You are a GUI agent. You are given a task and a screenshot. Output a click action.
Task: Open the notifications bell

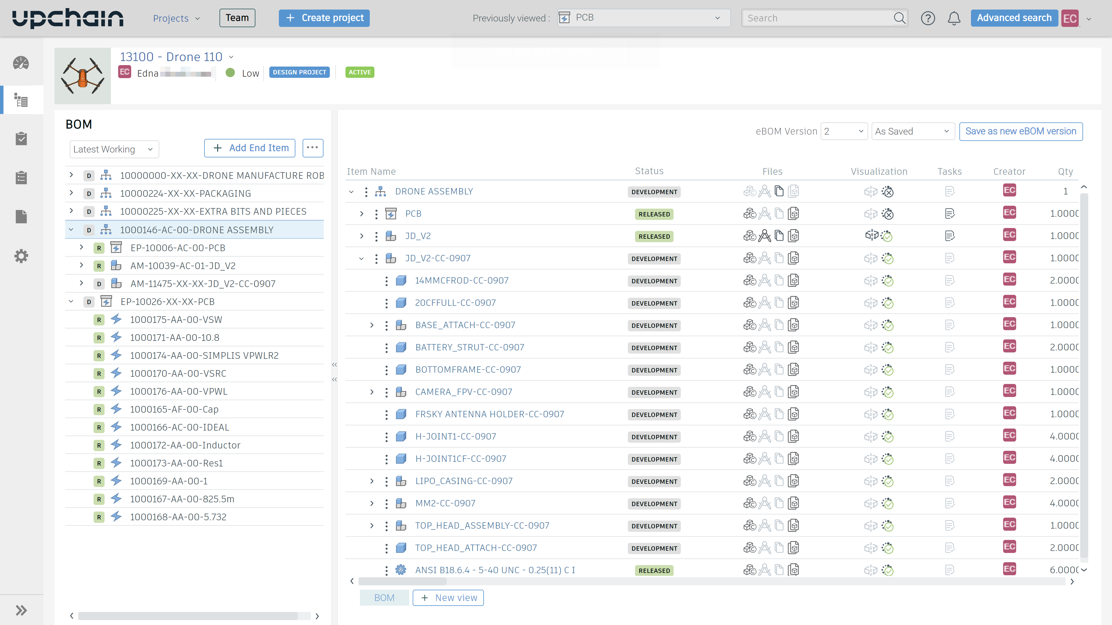[954, 18]
